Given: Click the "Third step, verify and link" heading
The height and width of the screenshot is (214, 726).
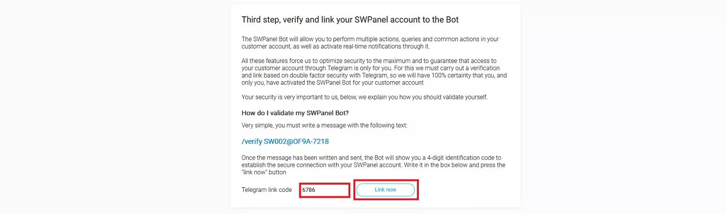Looking at the screenshot, I should coord(350,19).
